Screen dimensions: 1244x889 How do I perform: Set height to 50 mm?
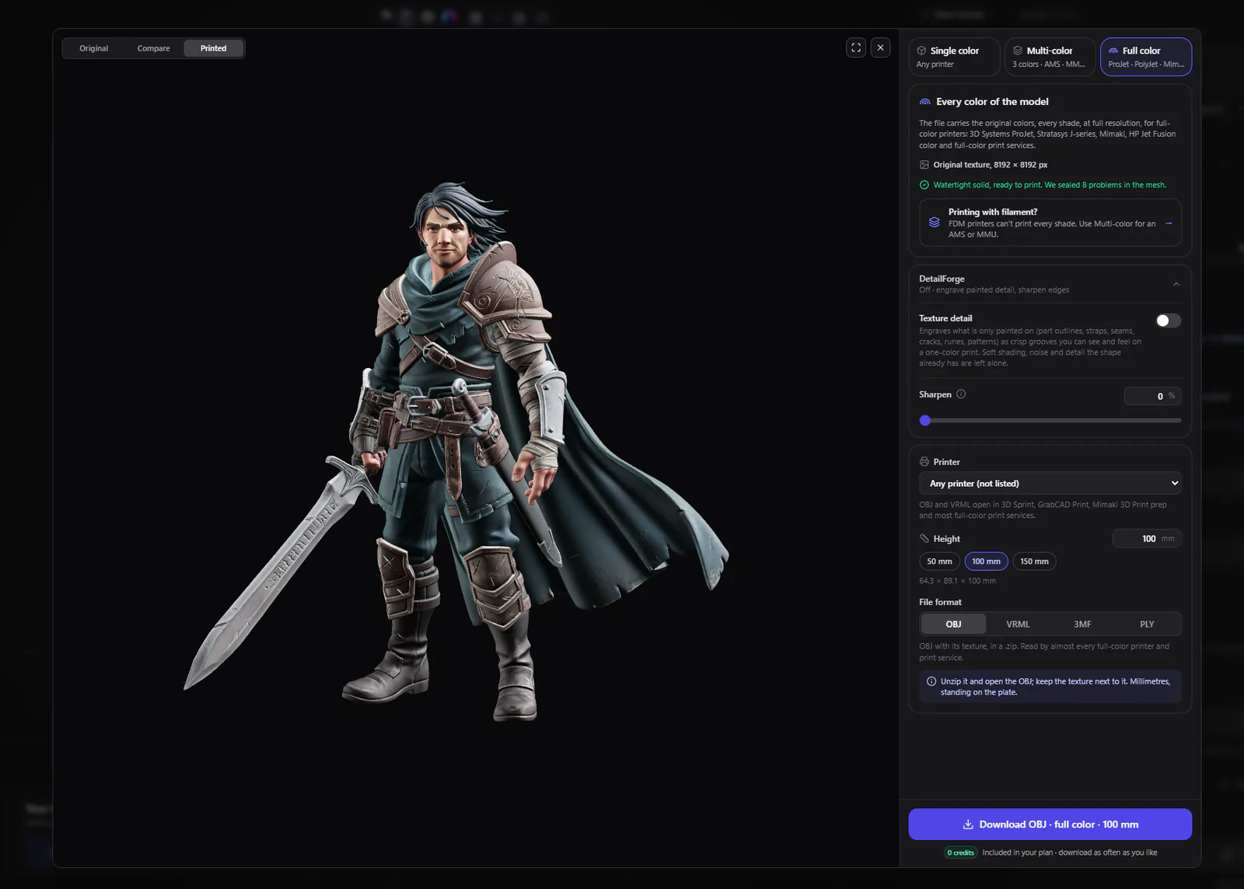click(939, 562)
